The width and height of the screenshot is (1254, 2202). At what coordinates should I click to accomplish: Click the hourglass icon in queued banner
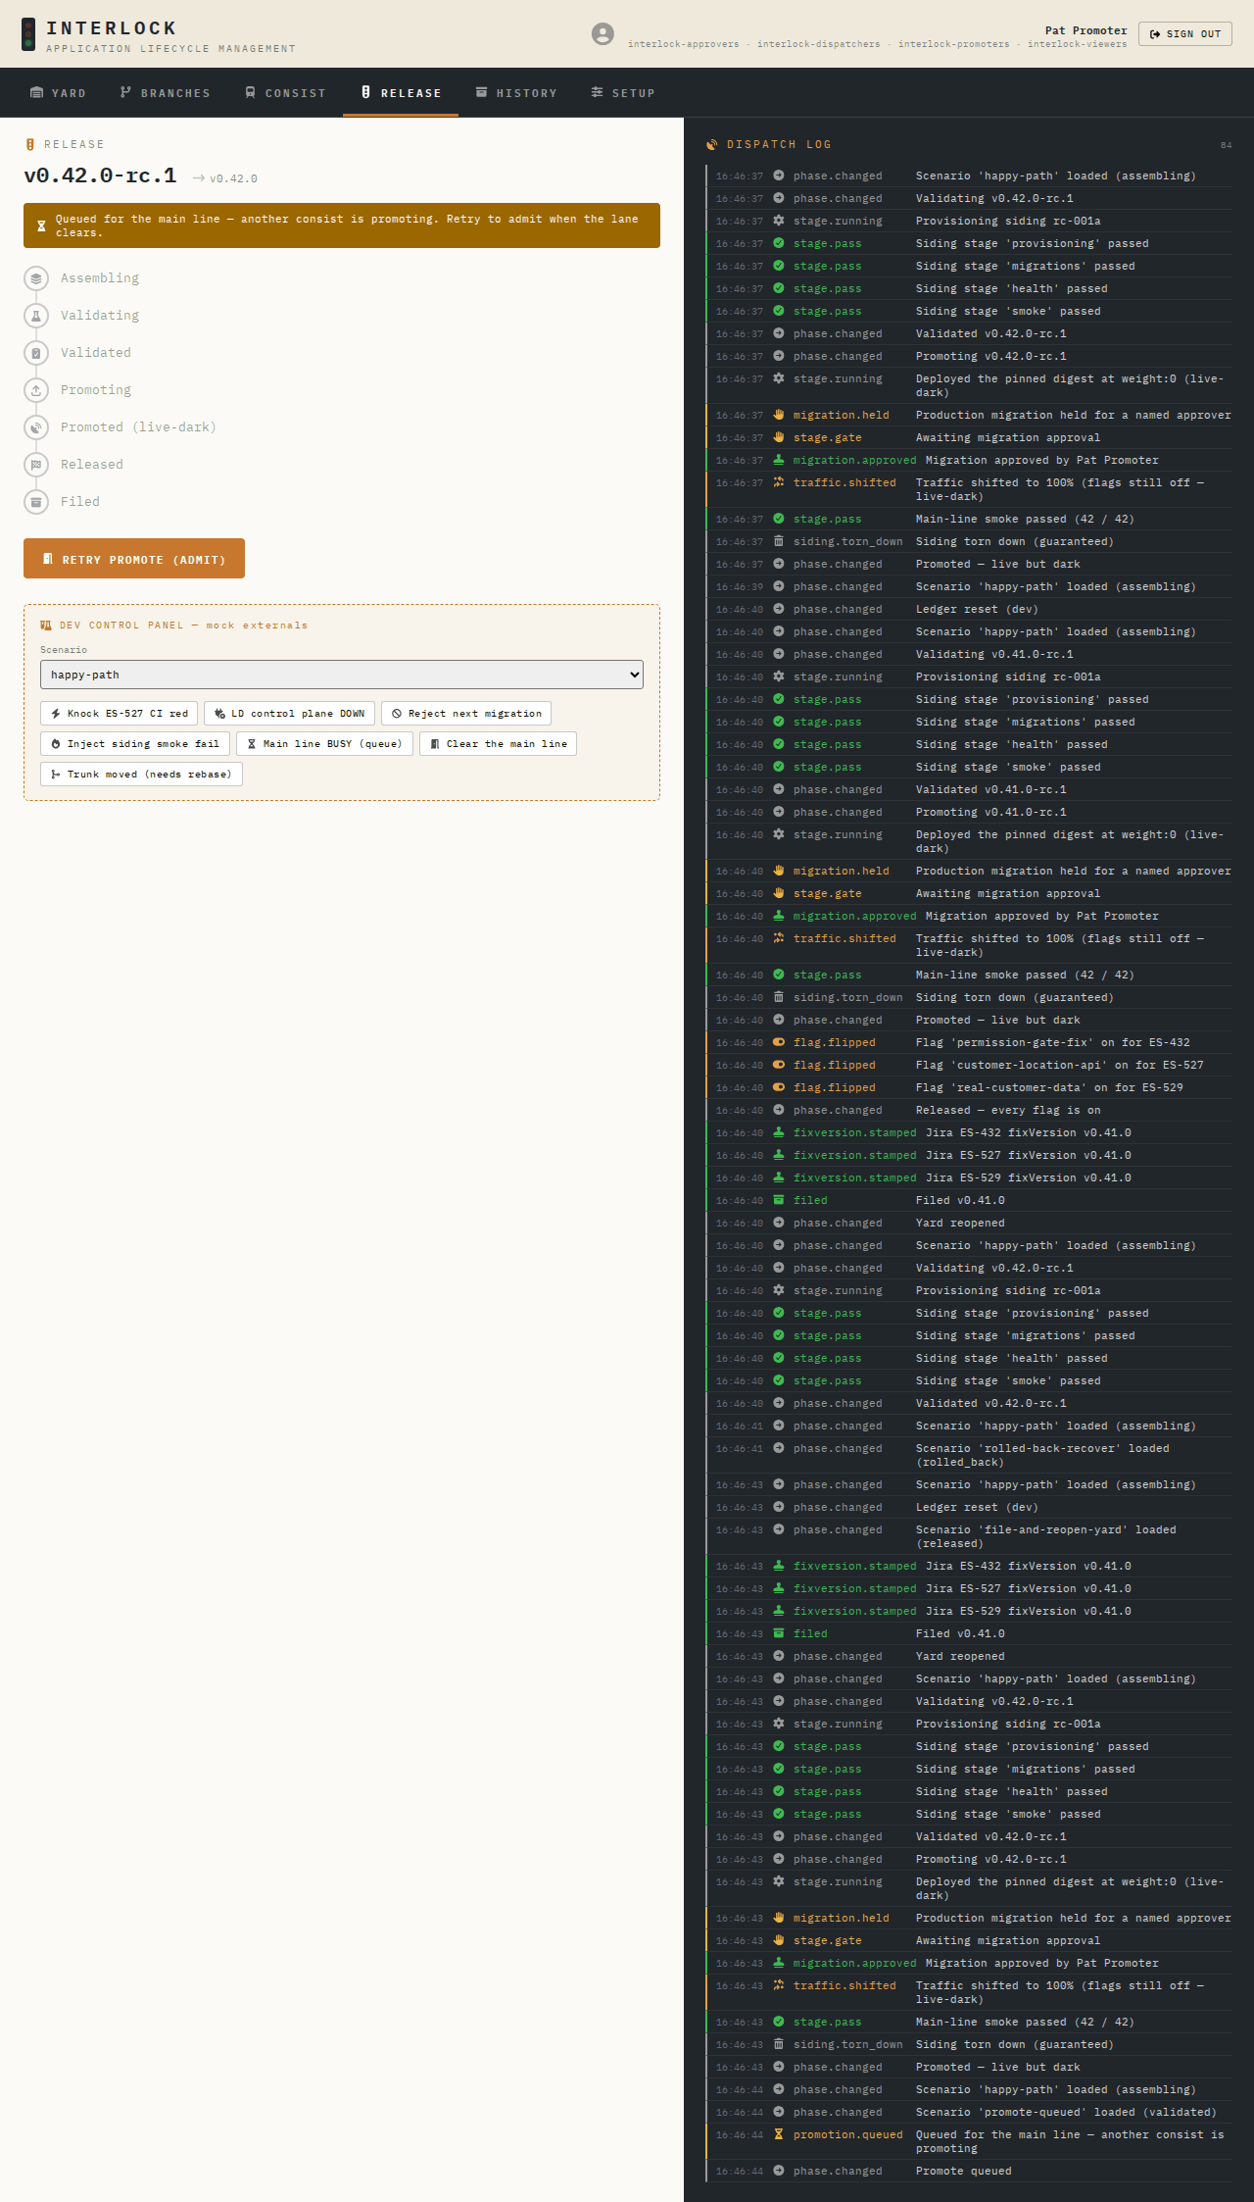click(41, 226)
